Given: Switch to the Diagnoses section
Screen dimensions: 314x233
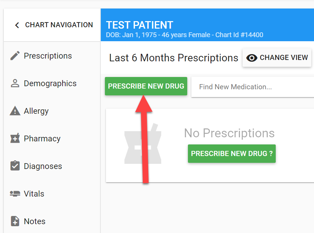Looking at the screenshot, I should coord(43,166).
